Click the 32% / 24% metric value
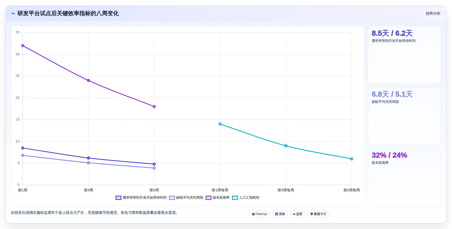Screen dimensions: 452x229 tap(389, 155)
